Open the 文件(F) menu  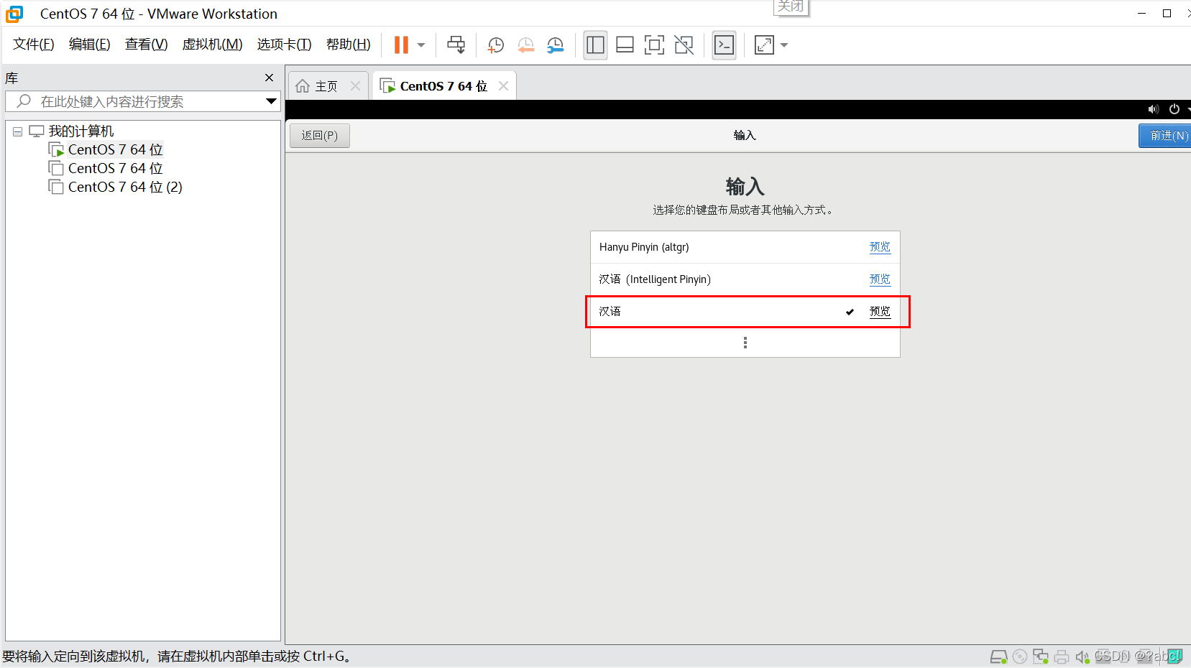click(x=34, y=45)
